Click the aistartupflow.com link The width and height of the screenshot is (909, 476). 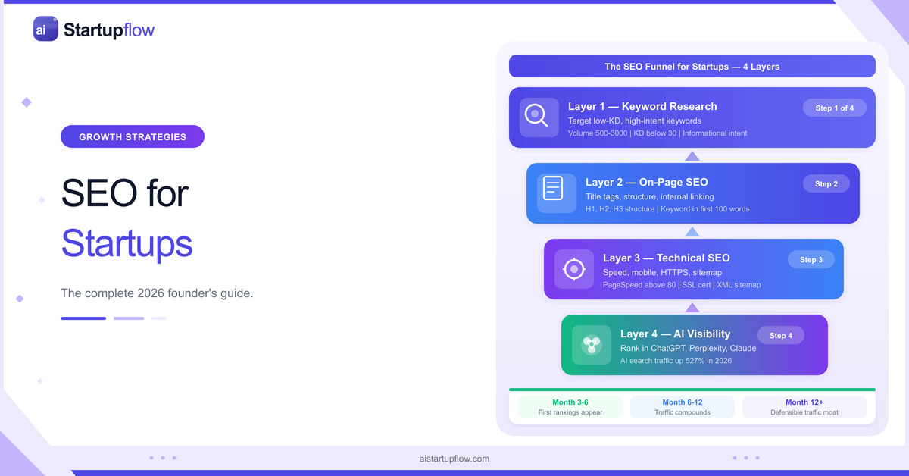click(454, 459)
